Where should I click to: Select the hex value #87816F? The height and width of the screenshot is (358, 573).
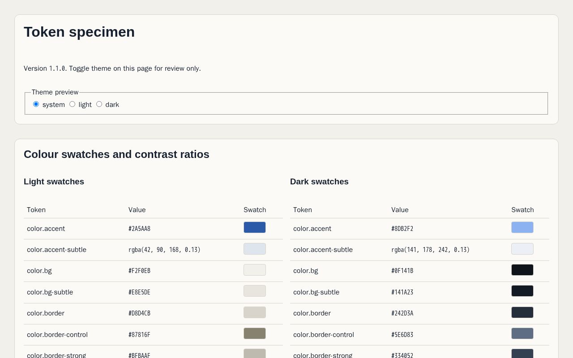139,335
